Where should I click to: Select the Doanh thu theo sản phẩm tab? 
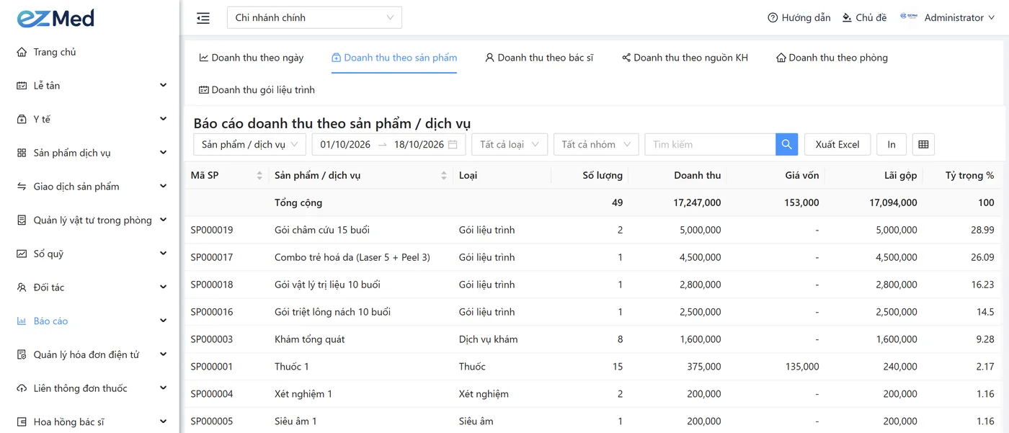click(394, 58)
